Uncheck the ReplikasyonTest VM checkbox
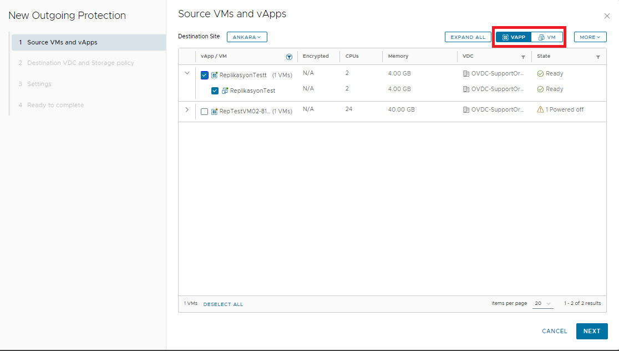This screenshot has height=351, width=619. (x=215, y=91)
